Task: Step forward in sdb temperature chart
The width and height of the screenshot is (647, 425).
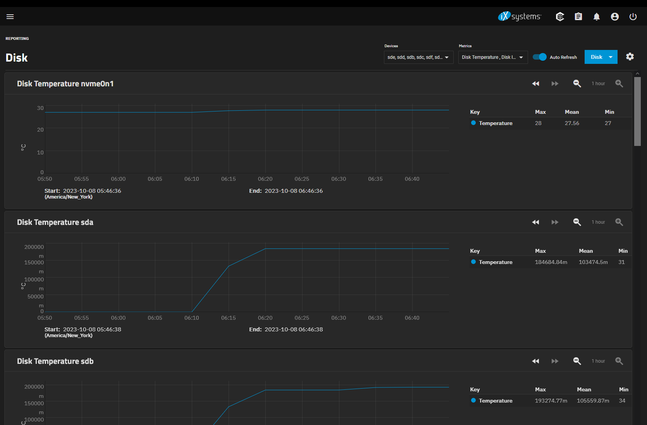Action: (x=555, y=361)
